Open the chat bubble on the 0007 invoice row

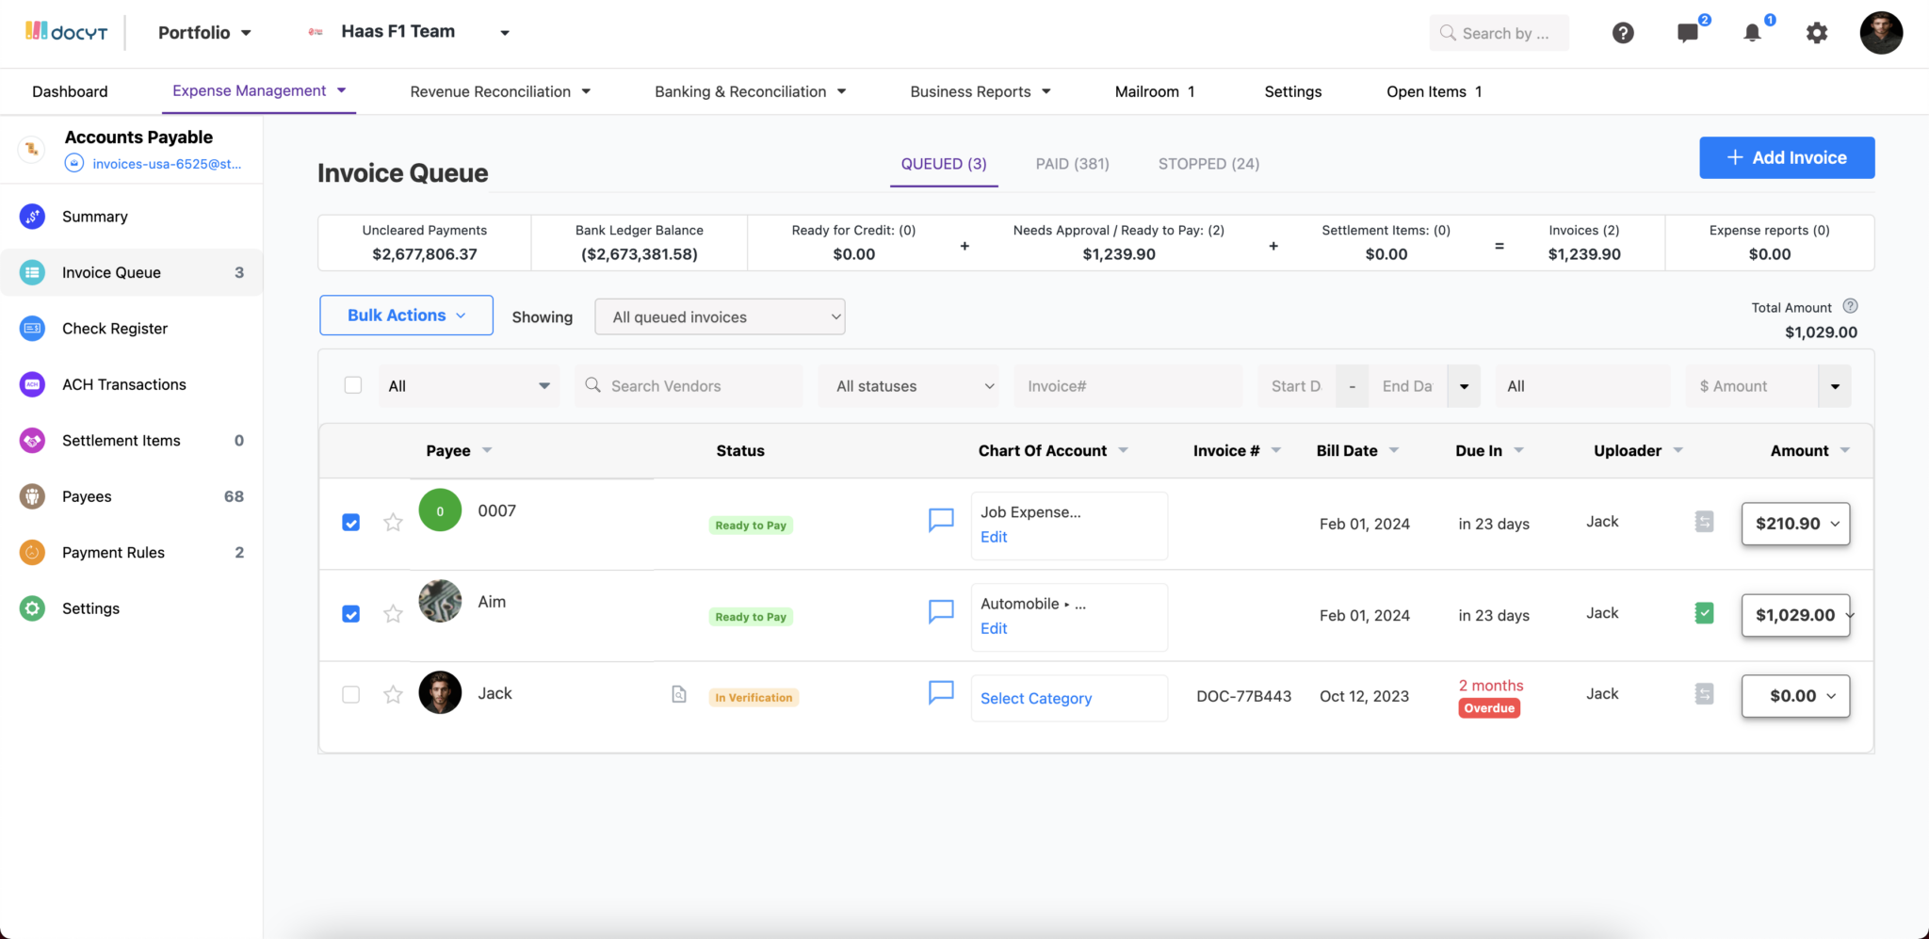(940, 519)
